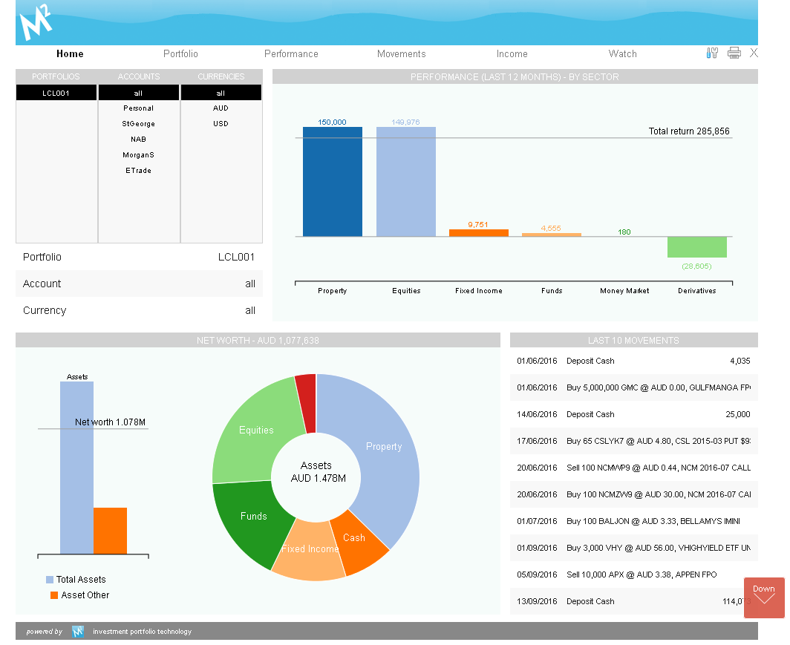790x645 pixels.
Task: Select portfolio LCL001 in list
Action: [56, 94]
